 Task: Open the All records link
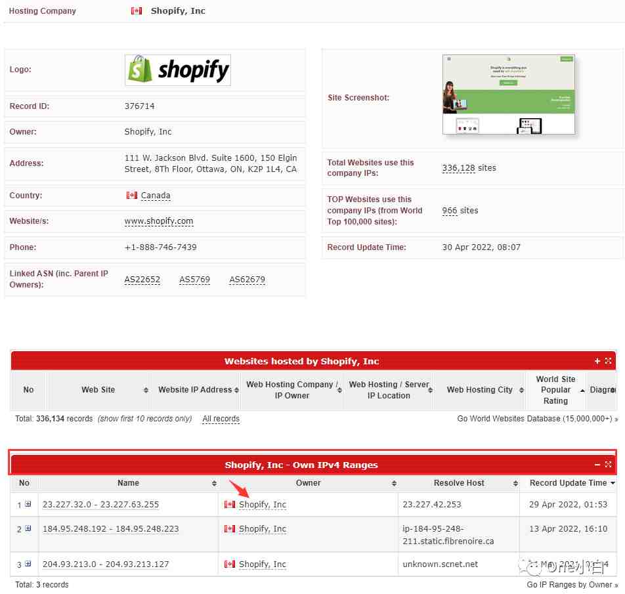(x=221, y=419)
